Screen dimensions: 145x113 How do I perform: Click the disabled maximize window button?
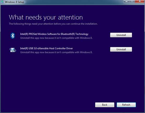pos(132,2)
